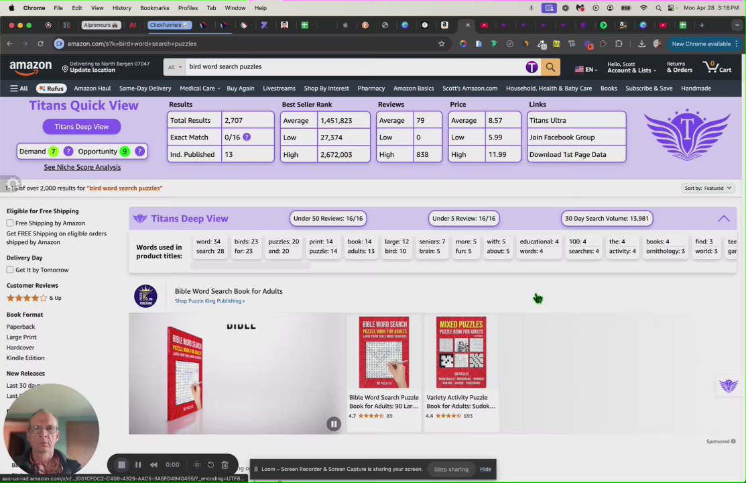Viewport: 746px width, 483px height.
Task: Select Large Print book format
Action: [21, 337]
